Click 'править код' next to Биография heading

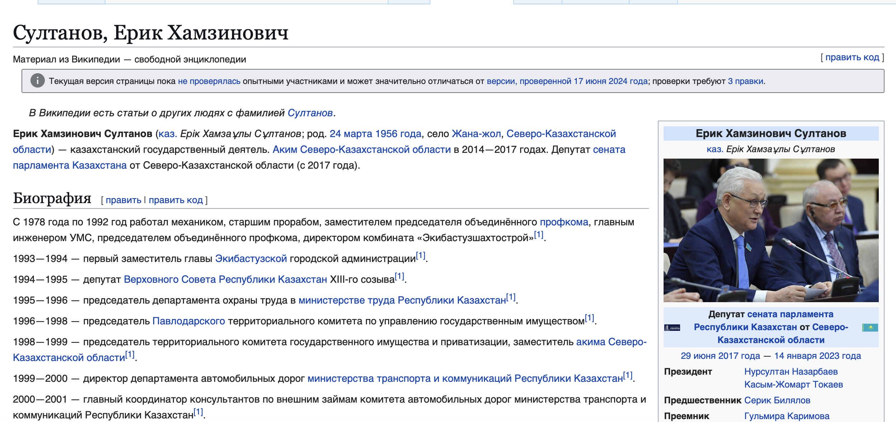click(176, 200)
